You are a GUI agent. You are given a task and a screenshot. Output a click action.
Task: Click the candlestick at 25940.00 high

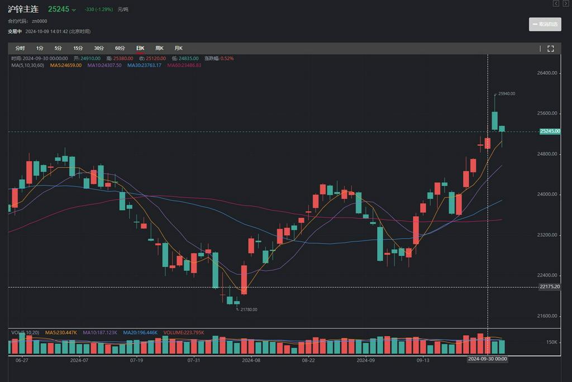pos(494,120)
